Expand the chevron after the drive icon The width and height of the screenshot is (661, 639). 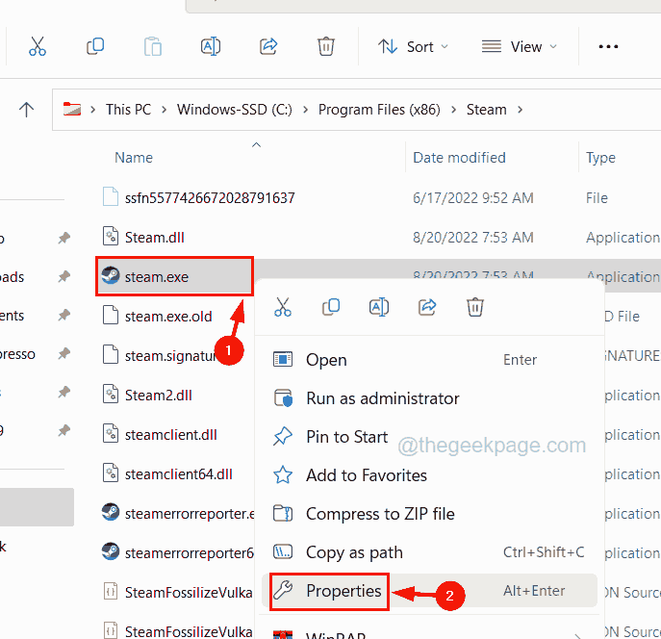pos(92,110)
